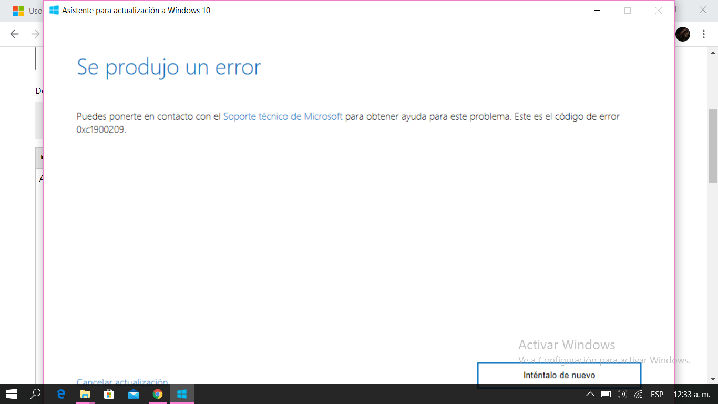The image size is (718, 404).
Task: Minimize the Windows 10 update assistant window
Action: (x=597, y=11)
